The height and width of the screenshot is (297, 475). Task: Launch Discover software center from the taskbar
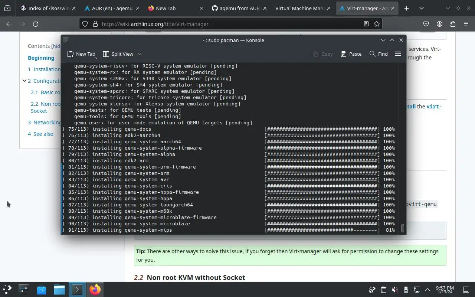(42, 289)
